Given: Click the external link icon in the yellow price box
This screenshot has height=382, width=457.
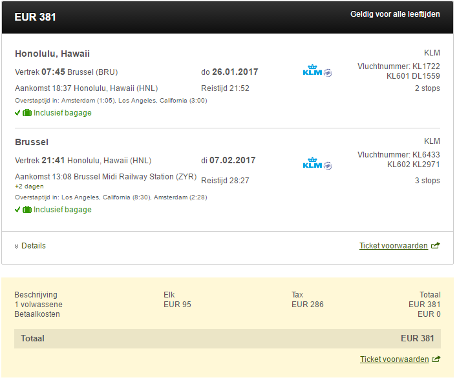Looking at the screenshot, I should [x=436, y=359].
